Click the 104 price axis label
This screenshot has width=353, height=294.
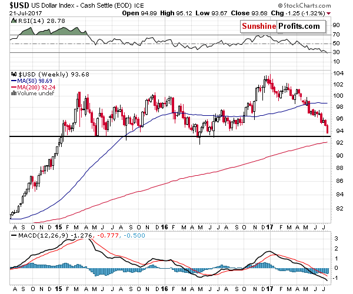(x=338, y=73)
